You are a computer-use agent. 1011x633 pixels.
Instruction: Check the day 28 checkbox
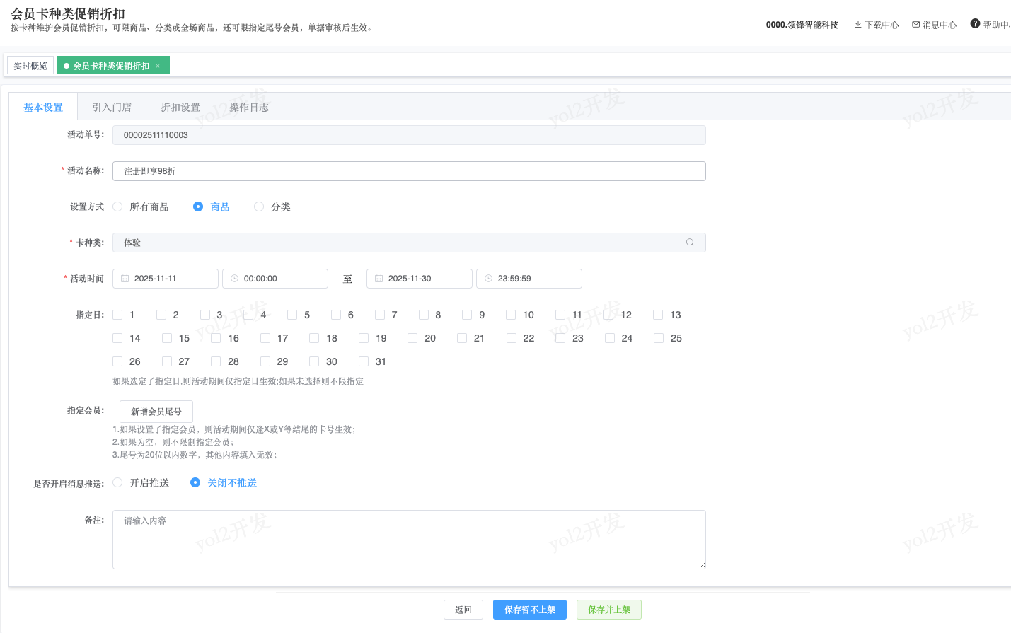tap(216, 361)
